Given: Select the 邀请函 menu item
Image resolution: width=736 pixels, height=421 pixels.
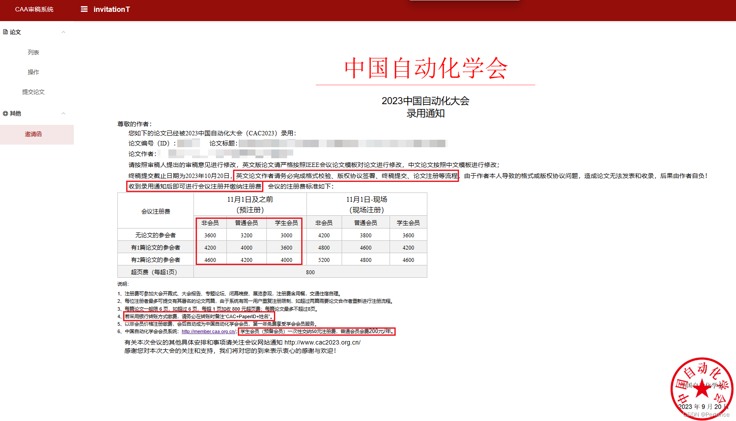Looking at the screenshot, I should (37, 134).
